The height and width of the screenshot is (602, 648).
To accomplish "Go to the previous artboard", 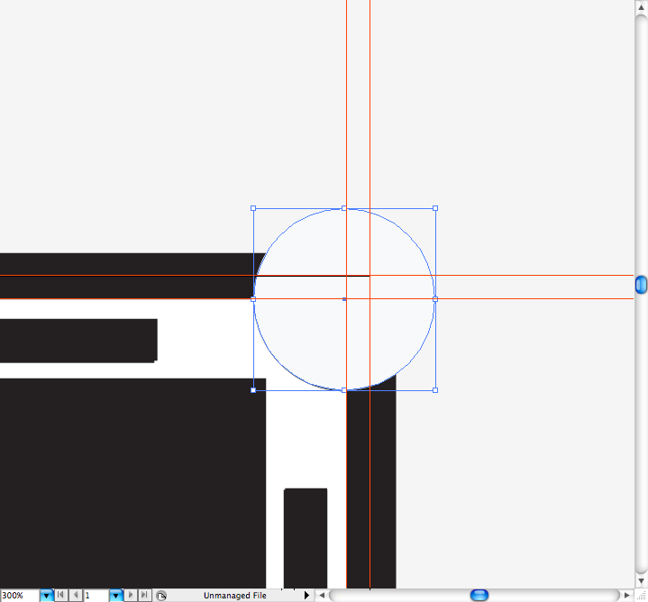I will click(75, 595).
